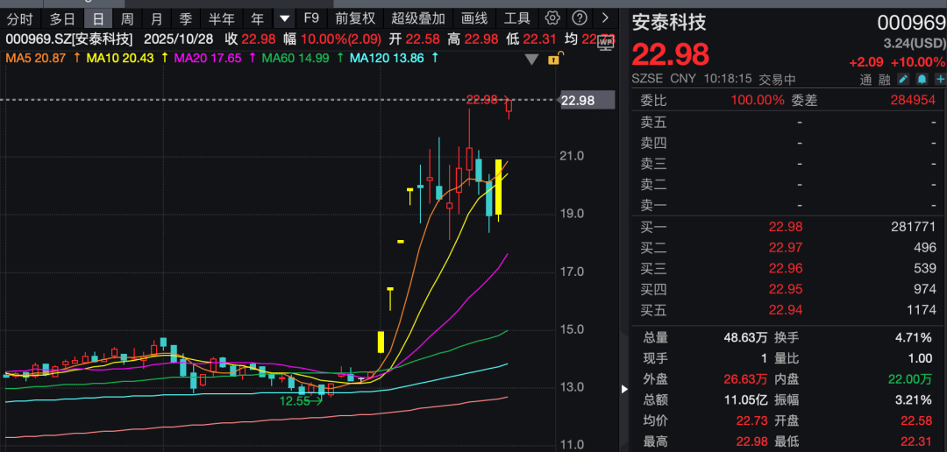947x452 pixels.
Task: Click the MA20 17.65 indicator label
Action: pyautogui.click(x=208, y=59)
